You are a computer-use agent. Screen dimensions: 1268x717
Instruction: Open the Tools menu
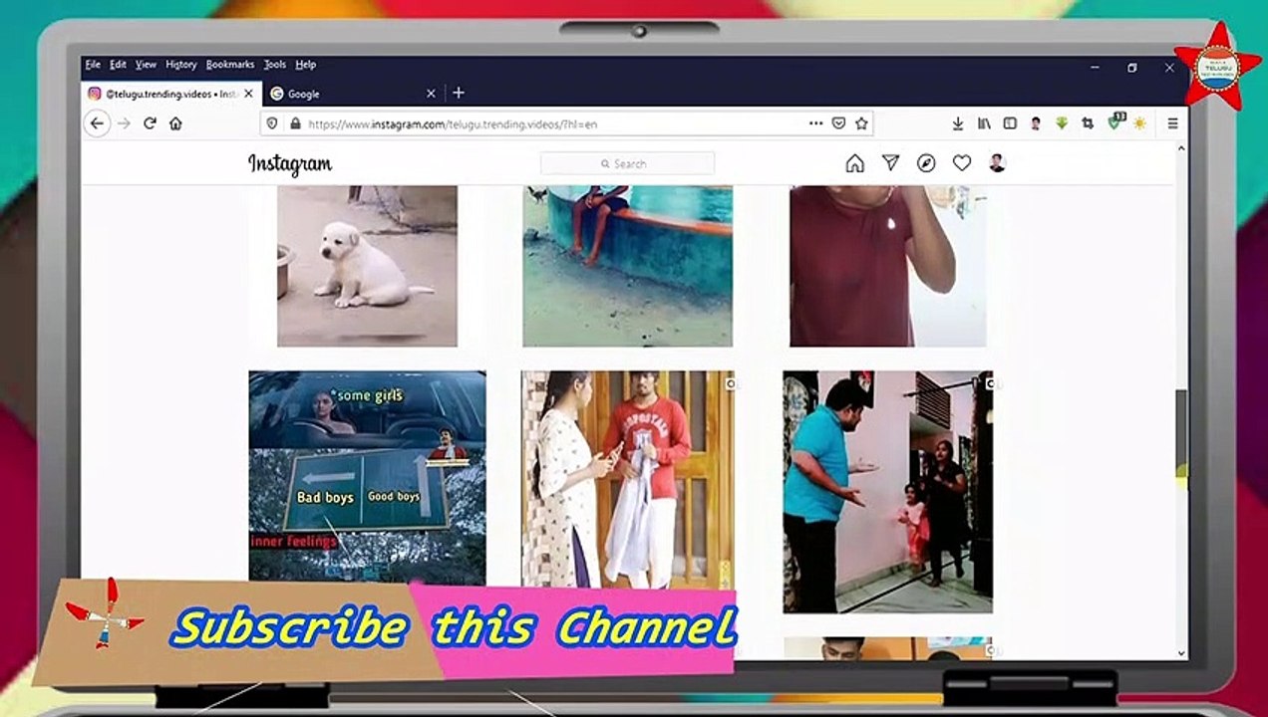pos(275,65)
